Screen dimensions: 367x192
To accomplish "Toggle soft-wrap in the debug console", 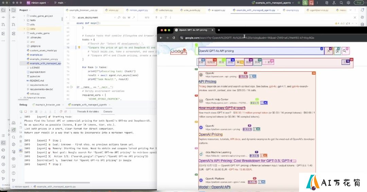I will pos(21,127).
